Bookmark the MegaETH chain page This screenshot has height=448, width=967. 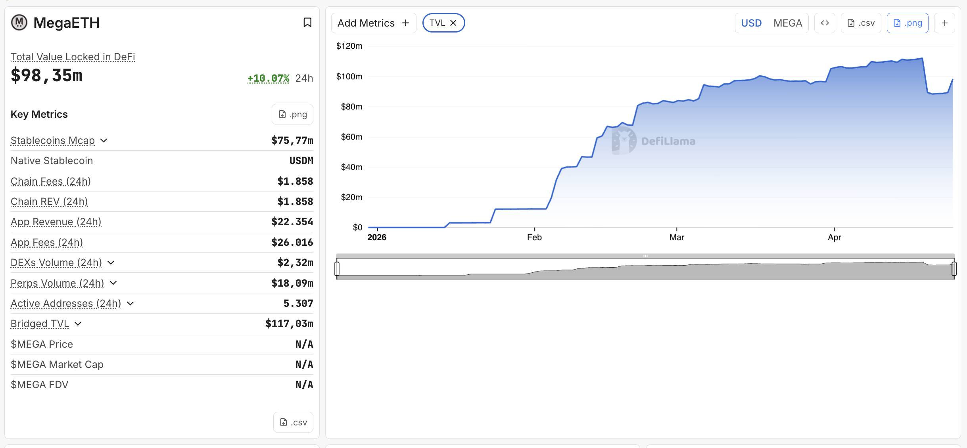click(307, 23)
